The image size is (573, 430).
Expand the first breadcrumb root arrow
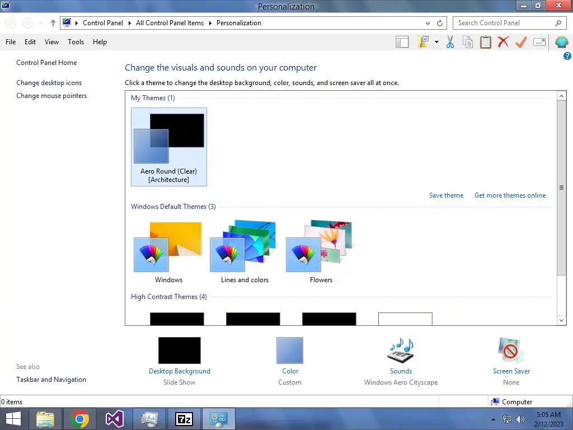76,23
